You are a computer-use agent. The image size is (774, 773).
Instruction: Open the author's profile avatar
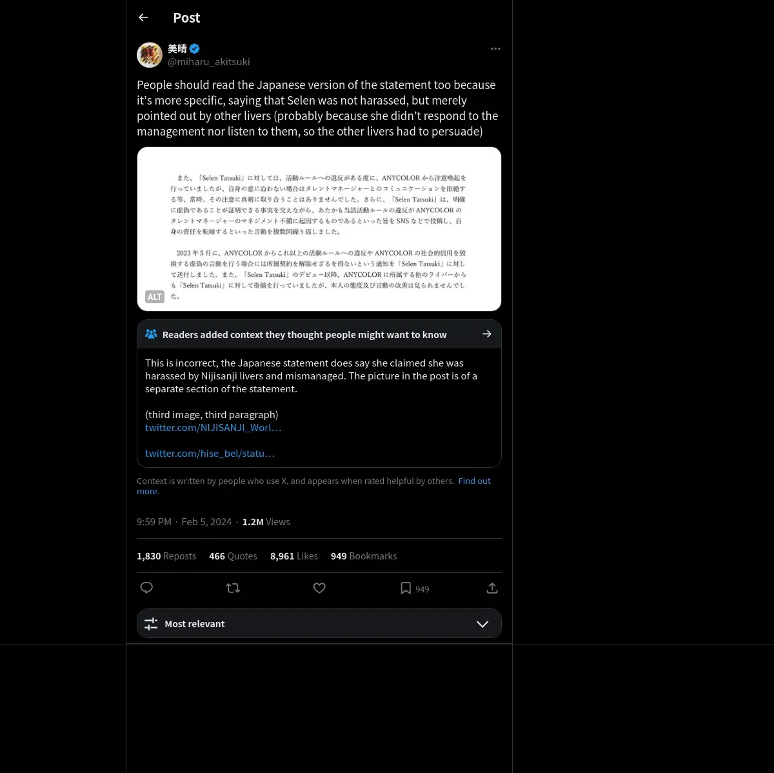tap(150, 55)
